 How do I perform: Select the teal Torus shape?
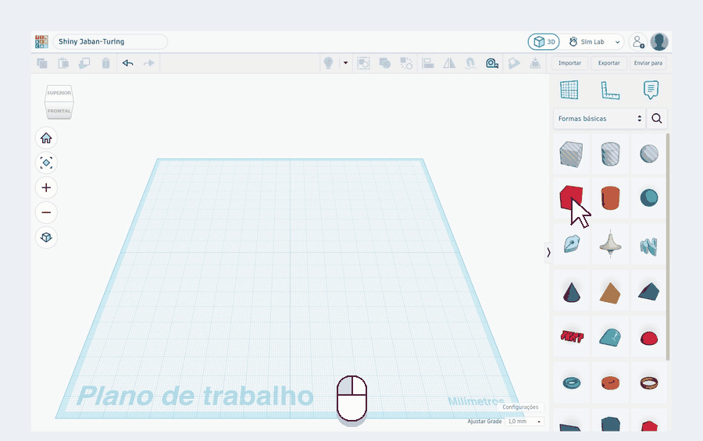coord(571,382)
